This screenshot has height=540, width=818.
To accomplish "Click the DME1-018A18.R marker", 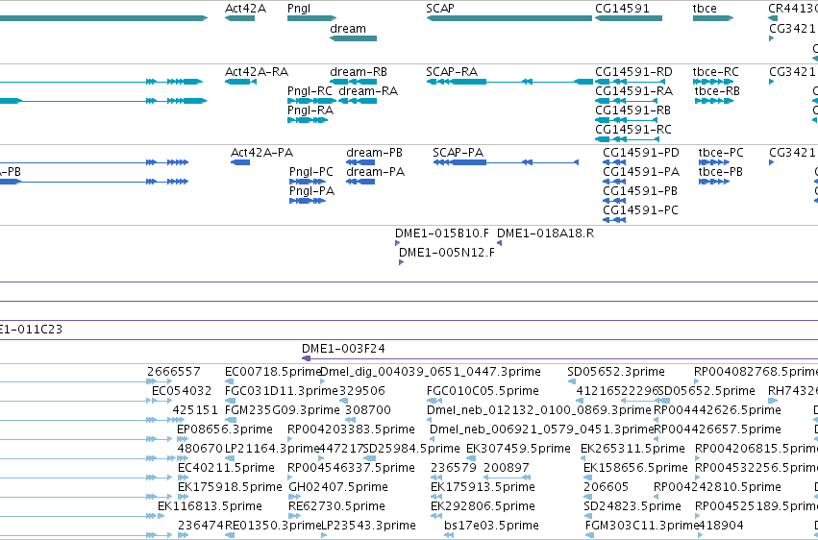I will (x=499, y=243).
